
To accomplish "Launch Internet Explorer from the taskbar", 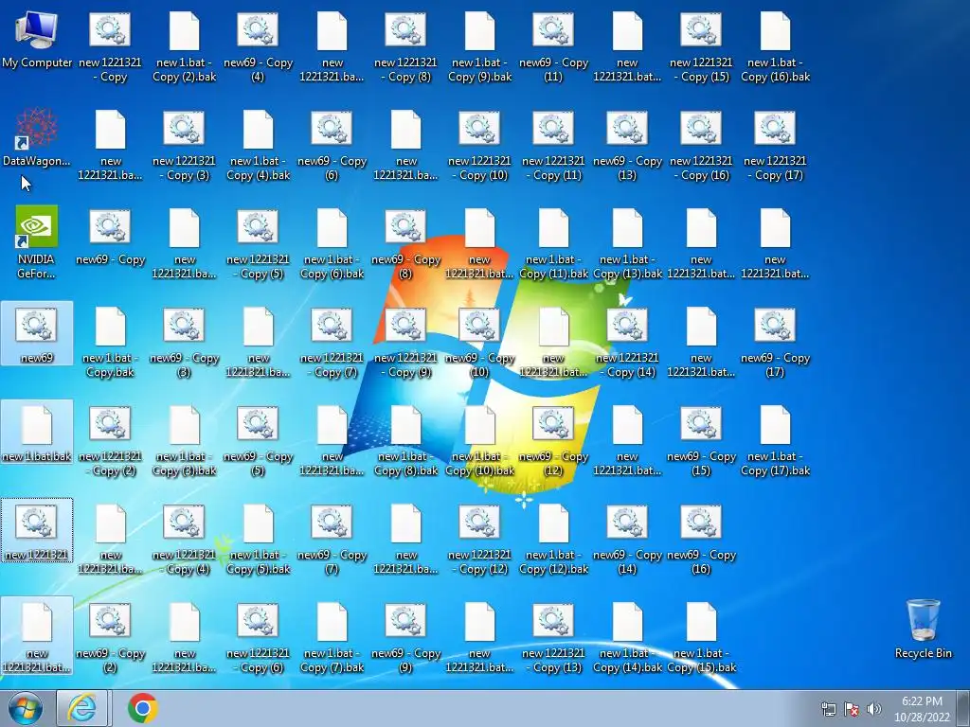I will (82, 708).
